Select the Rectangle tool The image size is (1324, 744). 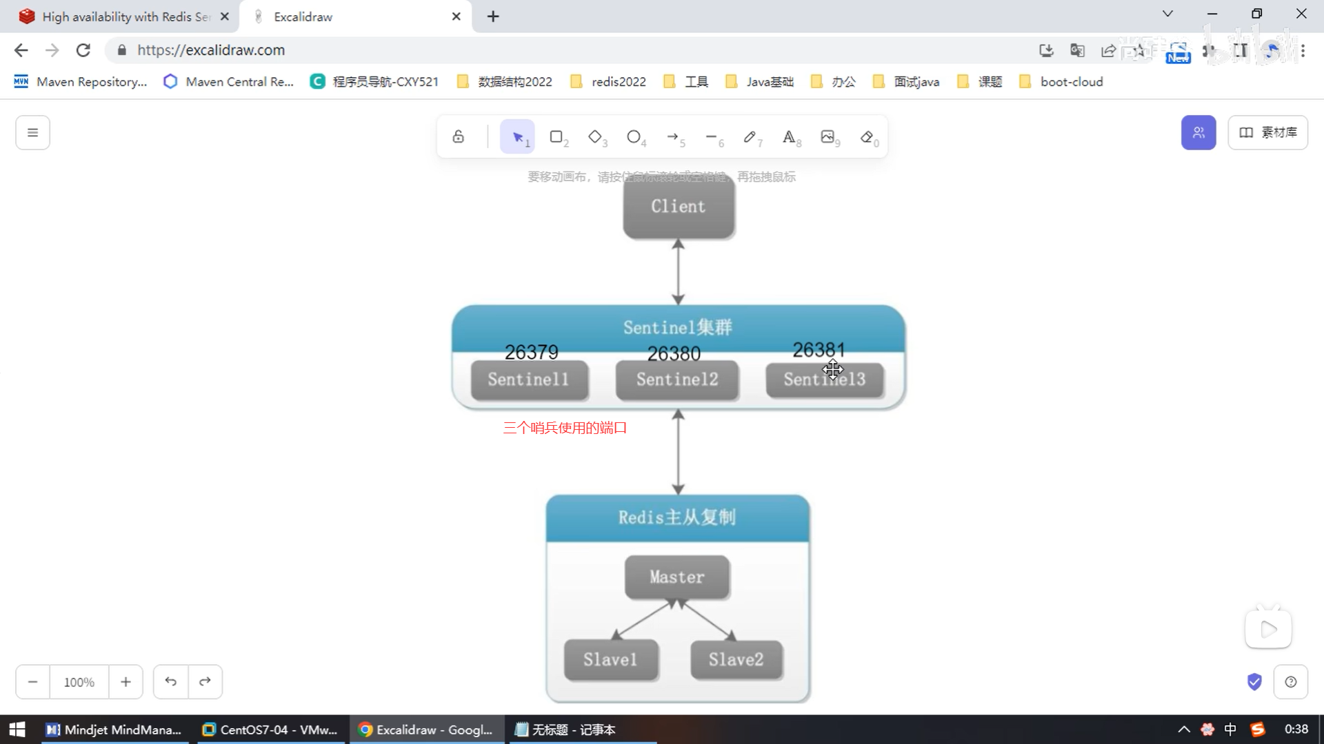[x=556, y=137]
